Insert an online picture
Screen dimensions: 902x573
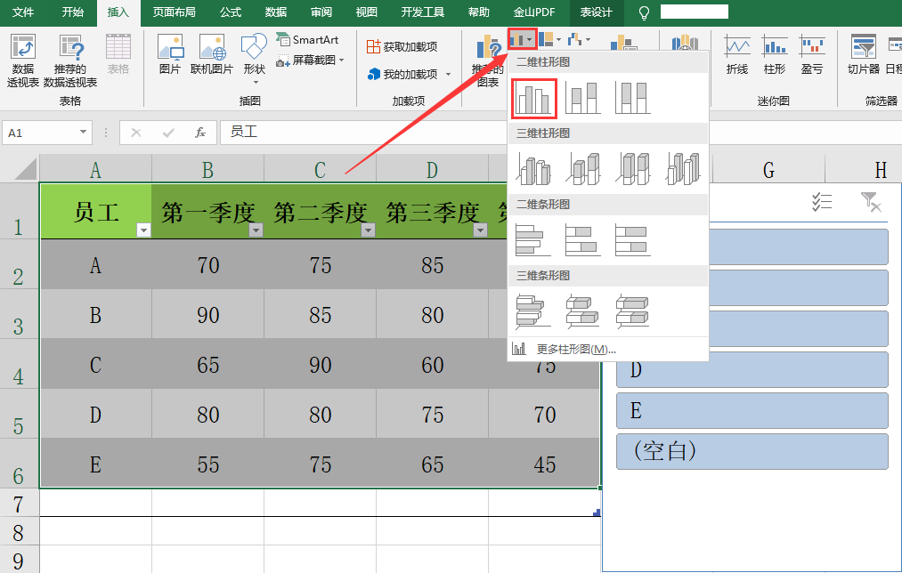(x=212, y=54)
